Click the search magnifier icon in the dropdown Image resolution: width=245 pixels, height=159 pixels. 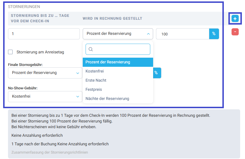(x=91, y=49)
